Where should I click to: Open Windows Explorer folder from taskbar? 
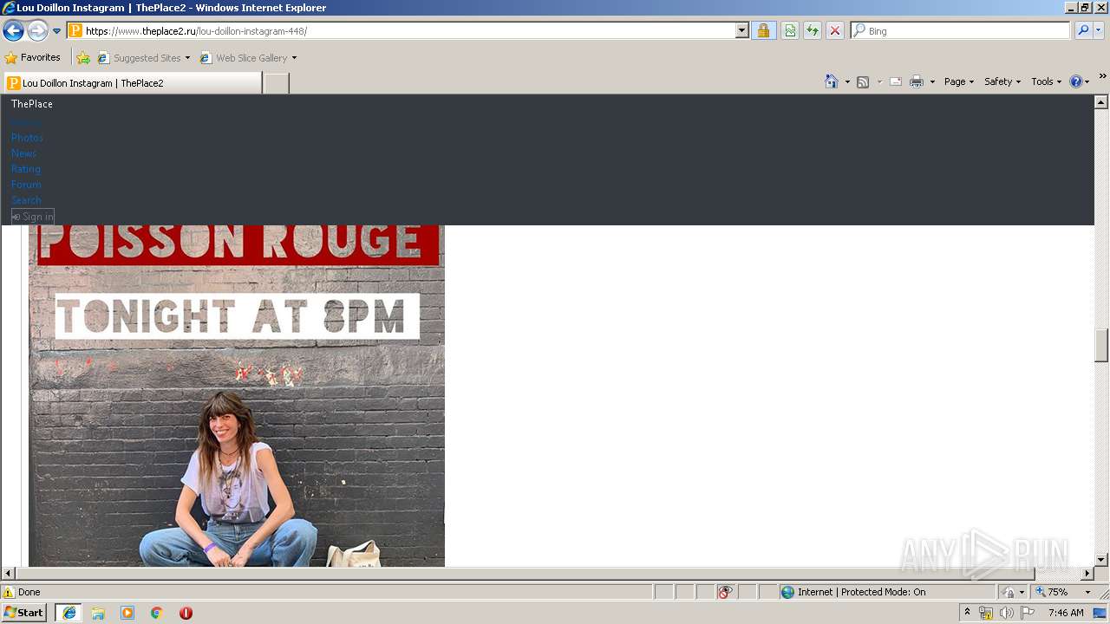click(98, 613)
